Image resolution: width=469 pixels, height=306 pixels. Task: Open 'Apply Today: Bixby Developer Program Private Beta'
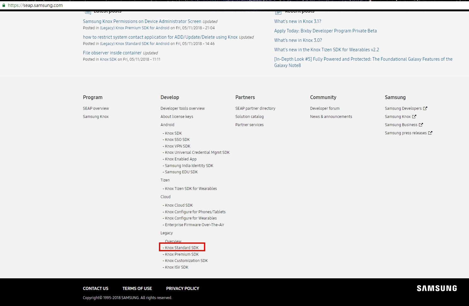tap(325, 31)
